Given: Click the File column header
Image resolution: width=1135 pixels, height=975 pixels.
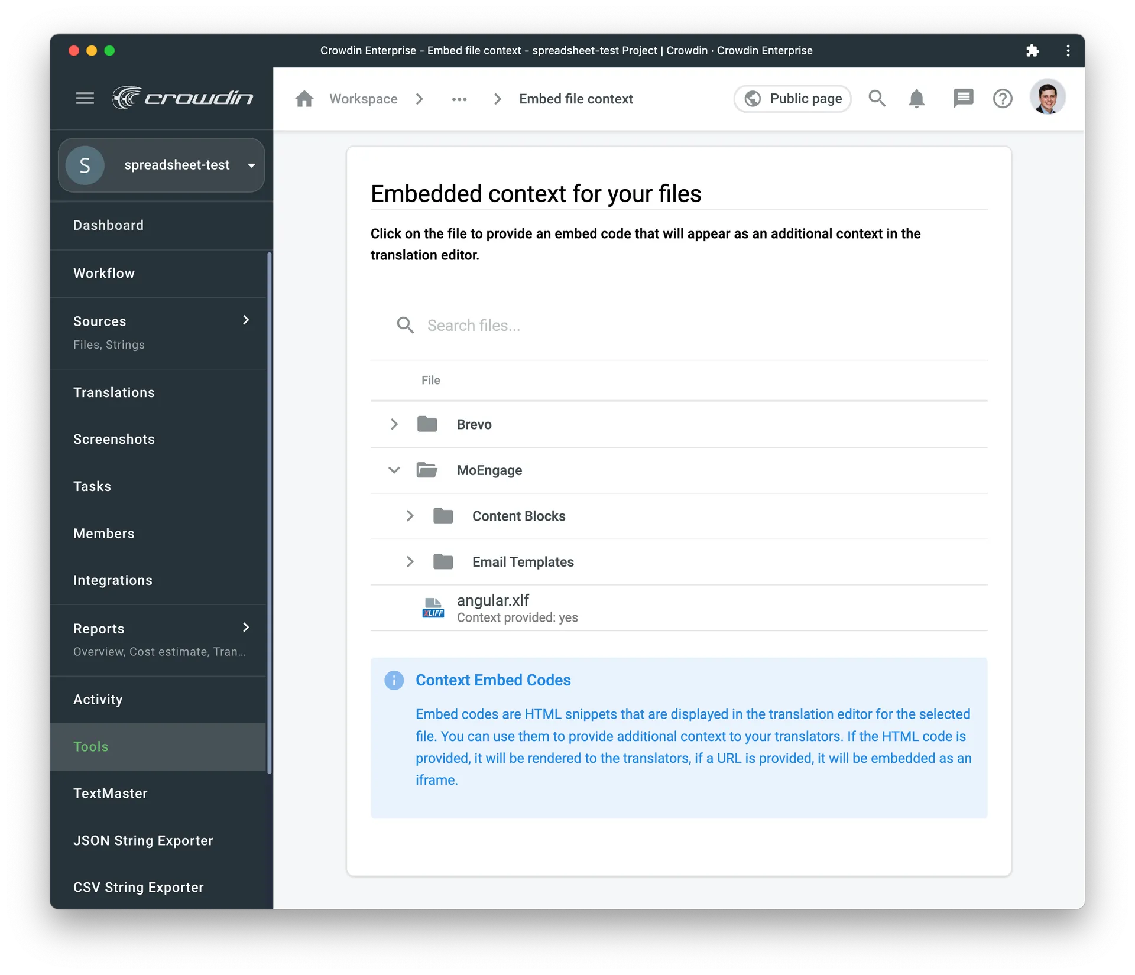Looking at the screenshot, I should (431, 381).
